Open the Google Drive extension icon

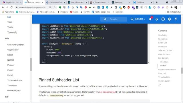point(73,7)
